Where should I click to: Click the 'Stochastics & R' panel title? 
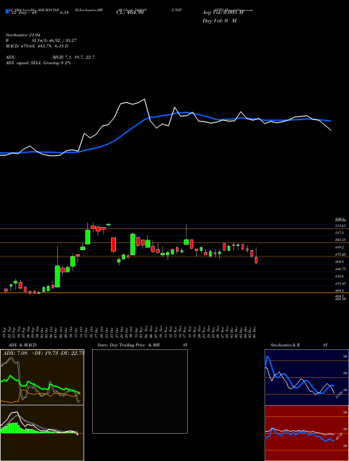click(285, 345)
